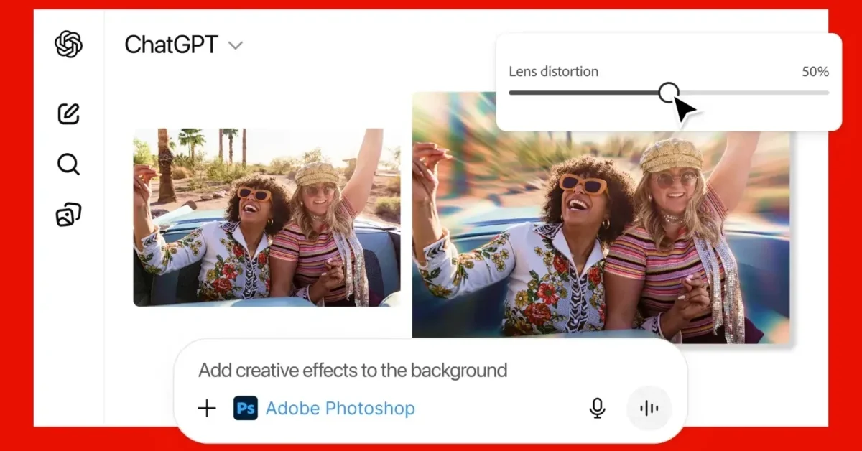Expand the model picker next to ChatGPT title
The image size is (862, 451).
(235, 45)
